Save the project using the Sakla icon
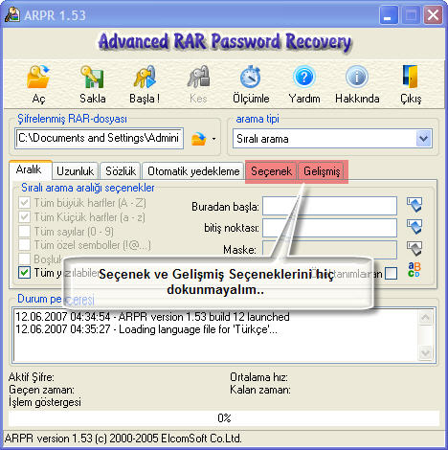Viewport: 448px width, 450px height. point(92,78)
